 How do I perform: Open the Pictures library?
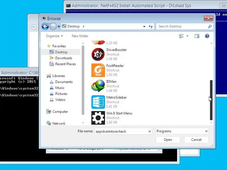(x=61, y=94)
